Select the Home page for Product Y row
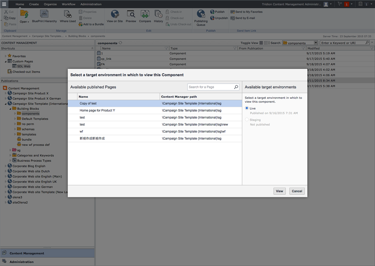 coord(97,110)
